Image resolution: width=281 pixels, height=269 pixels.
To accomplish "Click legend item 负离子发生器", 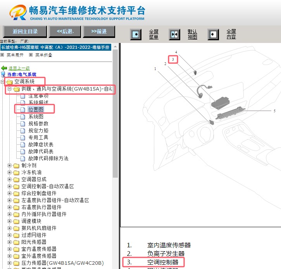I will tap(166, 254).
